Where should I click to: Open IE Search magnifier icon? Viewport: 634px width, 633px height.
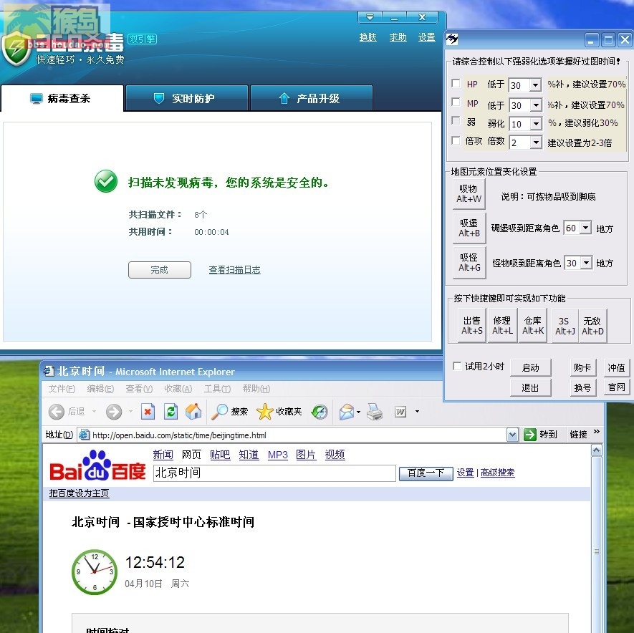(x=219, y=412)
